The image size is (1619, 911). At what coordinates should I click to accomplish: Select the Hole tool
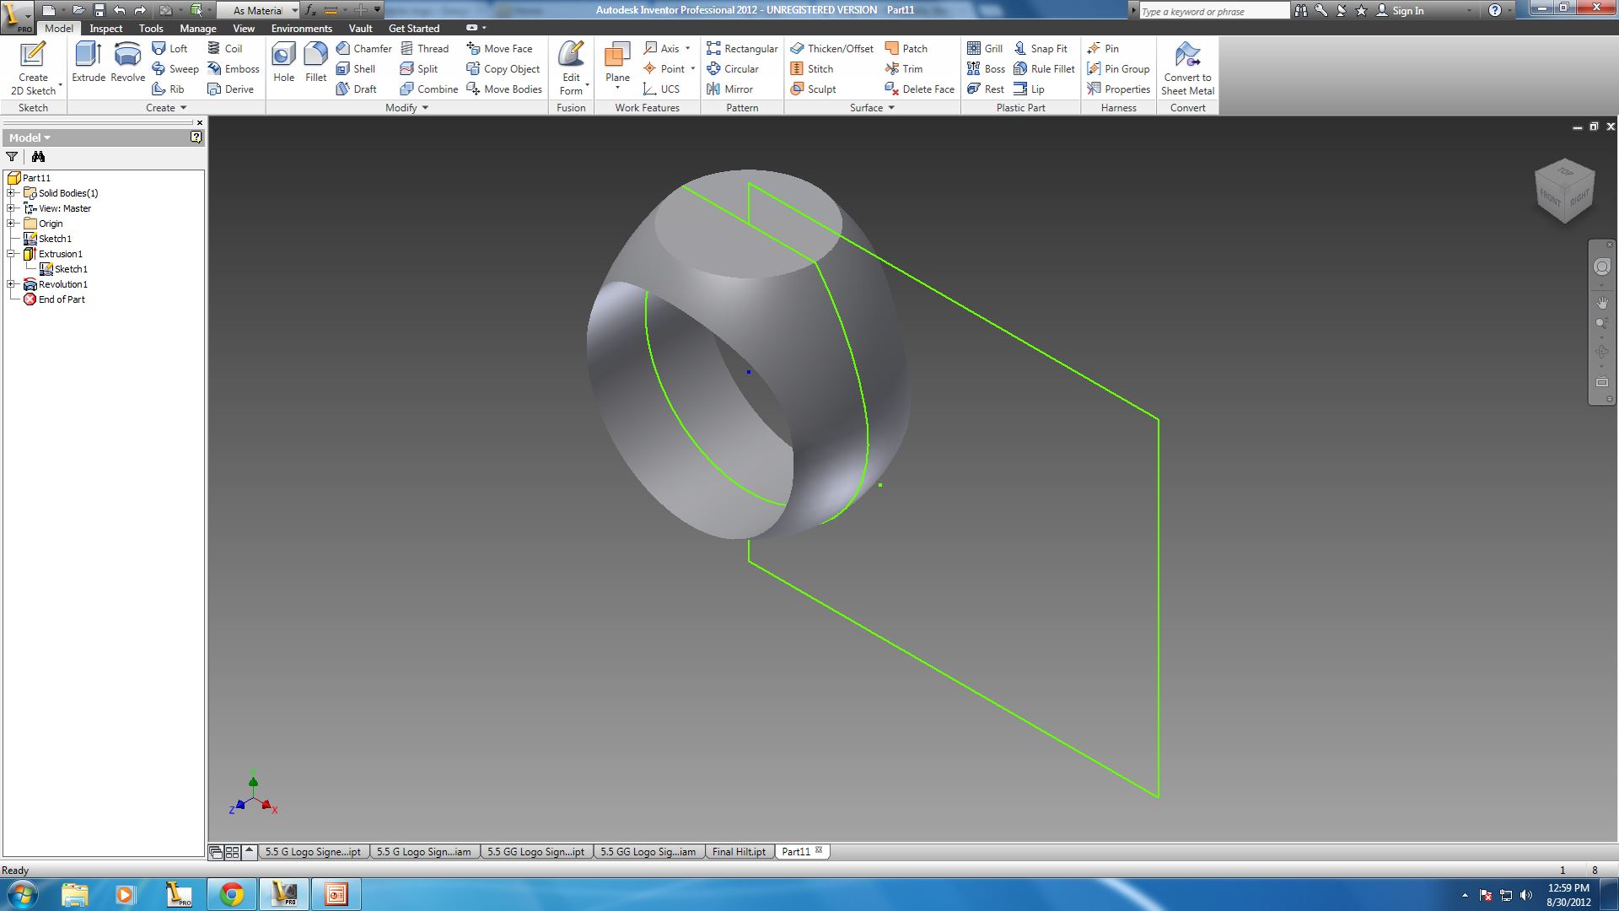coord(284,62)
